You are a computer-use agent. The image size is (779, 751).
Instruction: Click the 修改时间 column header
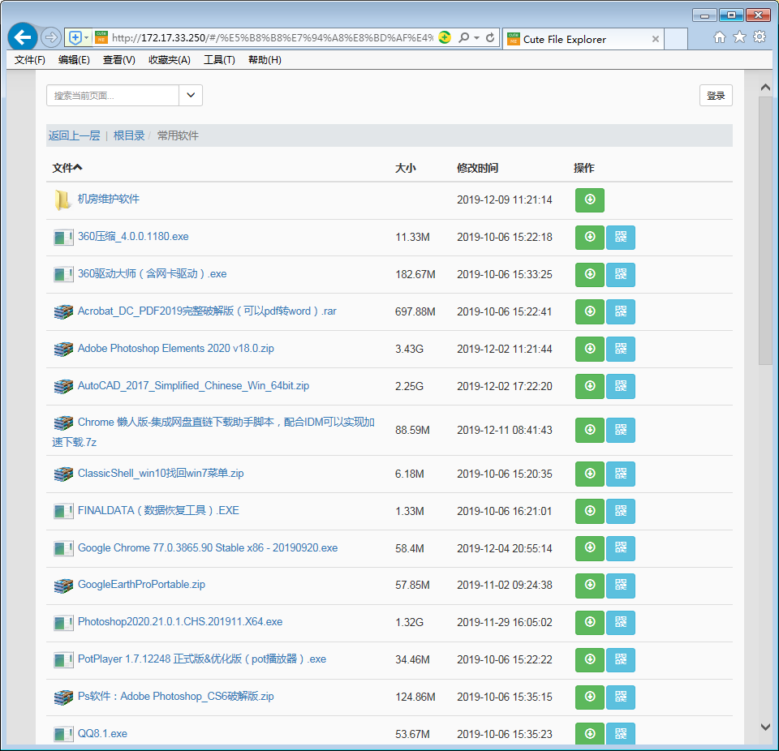477,168
